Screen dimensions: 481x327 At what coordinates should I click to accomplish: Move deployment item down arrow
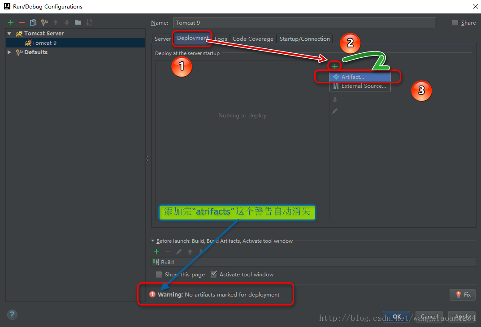pyautogui.click(x=335, y=100)
